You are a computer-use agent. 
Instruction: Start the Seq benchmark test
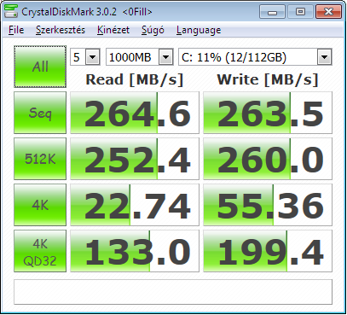[x=40, y=113]
